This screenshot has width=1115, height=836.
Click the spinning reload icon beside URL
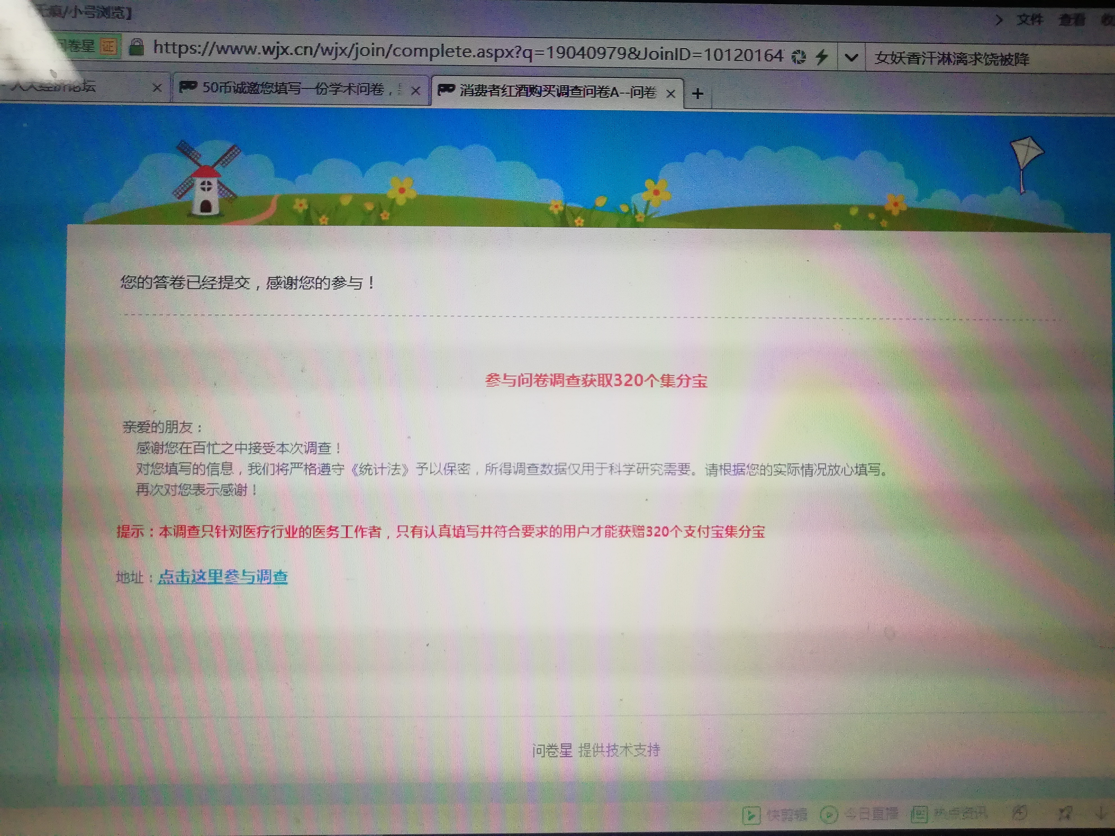click(x=798, y=56)
